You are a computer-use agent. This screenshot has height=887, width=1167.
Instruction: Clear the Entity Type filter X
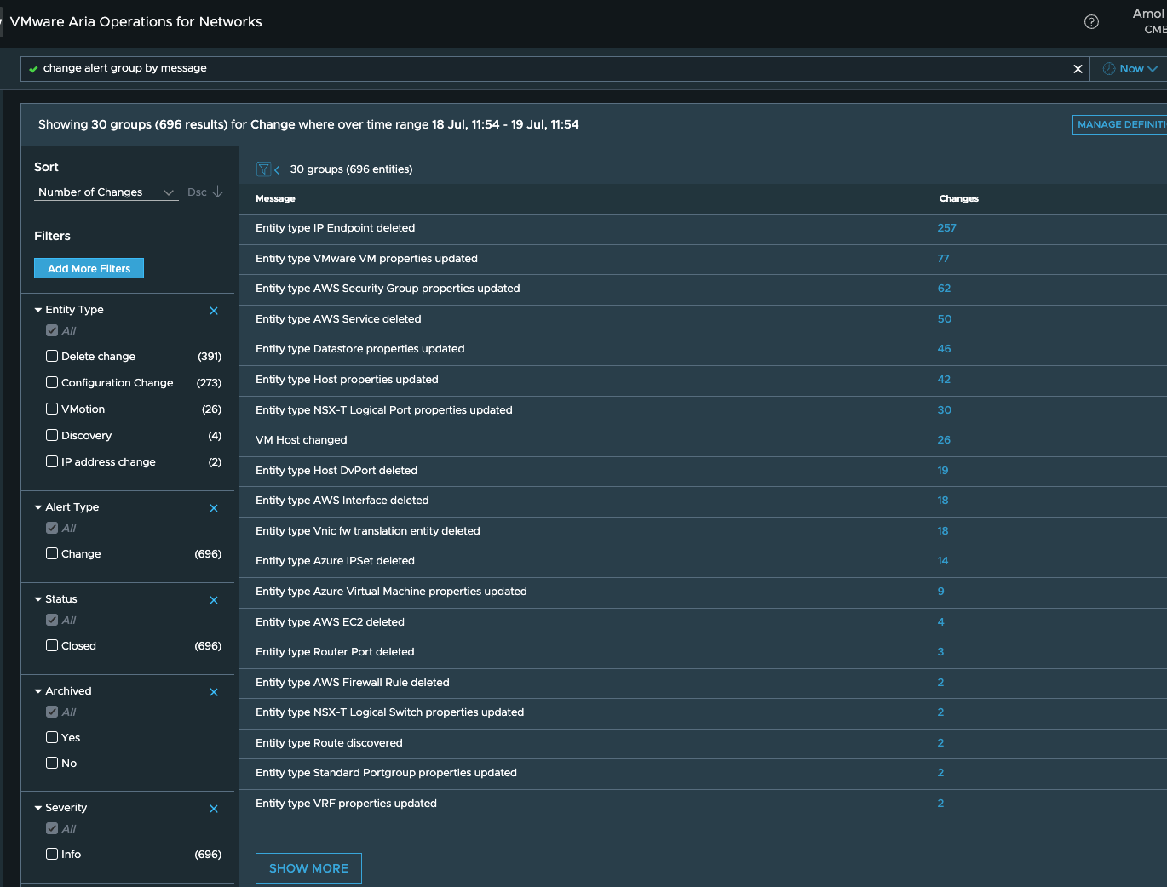[214, 311]
